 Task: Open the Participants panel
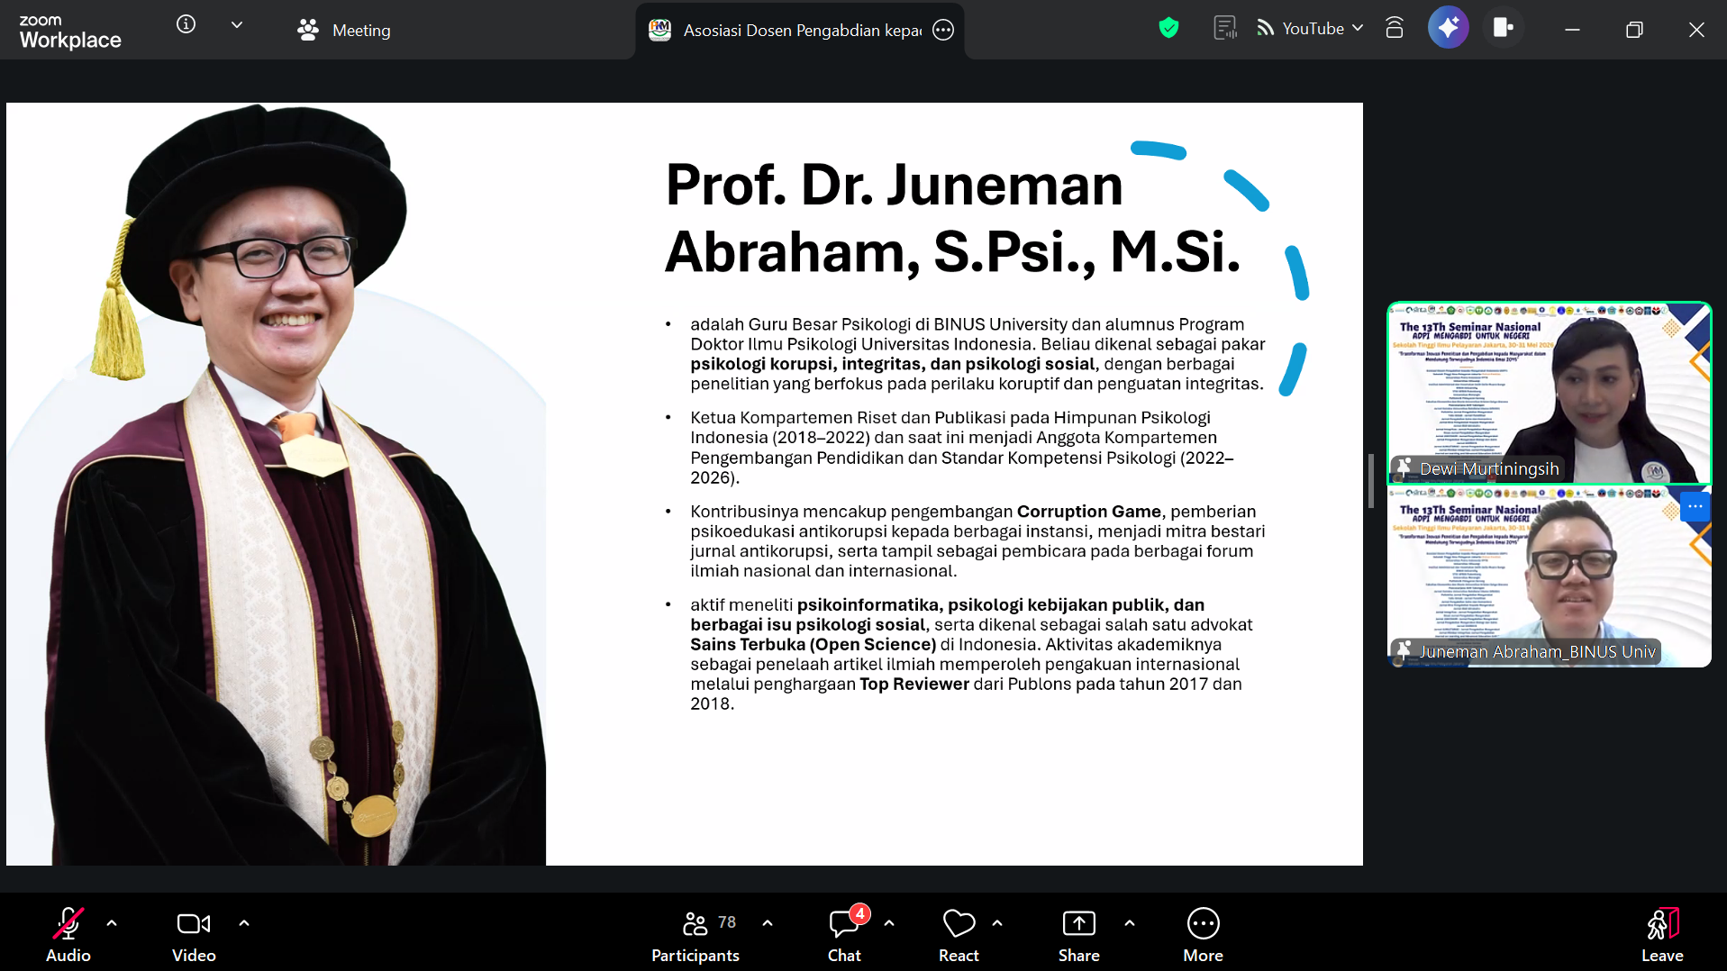(695, 935)
